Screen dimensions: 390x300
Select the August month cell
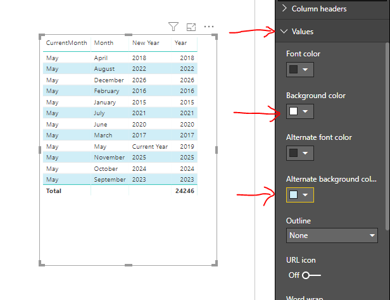tap(104, 69)
